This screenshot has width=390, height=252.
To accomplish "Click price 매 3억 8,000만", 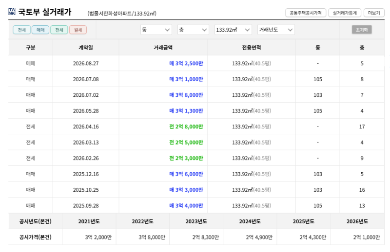I will tap(186, 95).
